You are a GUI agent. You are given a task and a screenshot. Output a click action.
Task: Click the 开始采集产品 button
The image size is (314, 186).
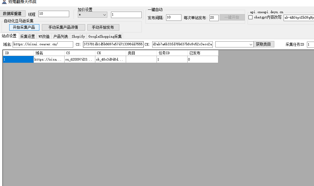pyautogui.click(x=24, y=27)
